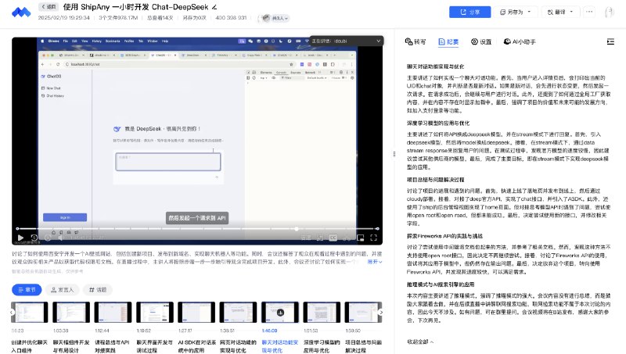The width and height of the screenshot is (626, 354).
Task: Click summary heading 深度学习模型的应用与优化
Action: point(438,123)
